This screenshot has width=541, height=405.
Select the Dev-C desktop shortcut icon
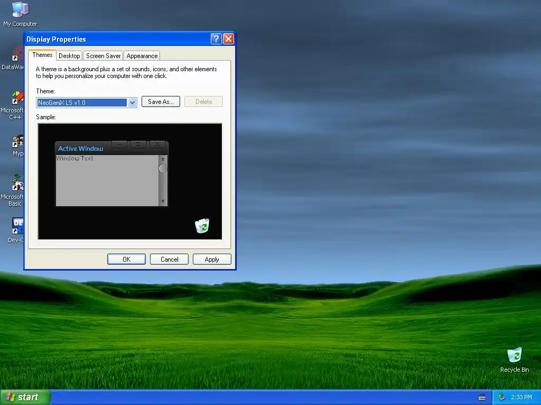tap(16, 230)
